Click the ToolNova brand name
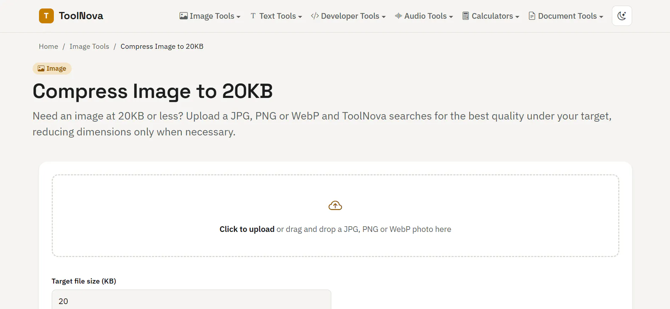This screenshot has width=670, height=309. 81,16
